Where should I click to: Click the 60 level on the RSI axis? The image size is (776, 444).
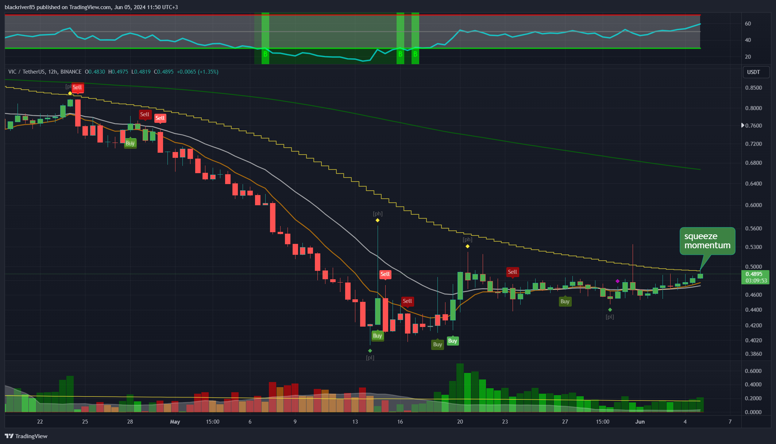[748, 24]
